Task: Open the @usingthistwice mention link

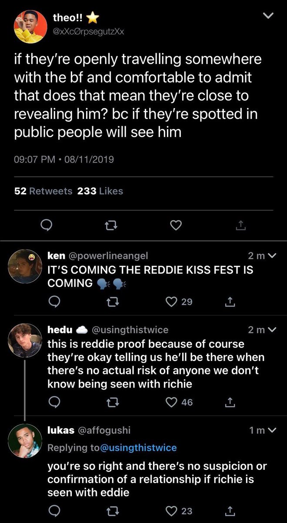Action: pos(139,448)
